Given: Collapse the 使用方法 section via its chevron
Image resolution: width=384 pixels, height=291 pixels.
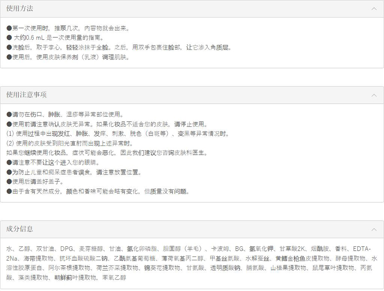Looking at the screenshot, I should 374,9.
